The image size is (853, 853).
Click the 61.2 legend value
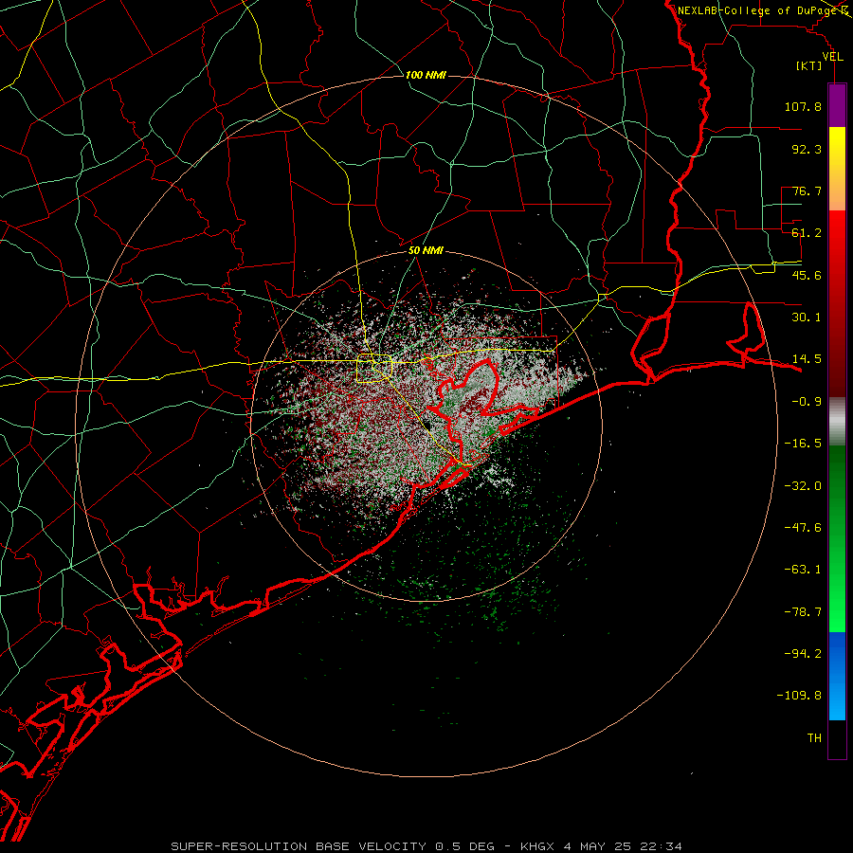[807, 233]
